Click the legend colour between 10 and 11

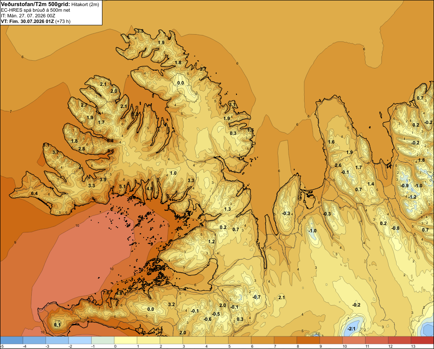coord(354,340)
